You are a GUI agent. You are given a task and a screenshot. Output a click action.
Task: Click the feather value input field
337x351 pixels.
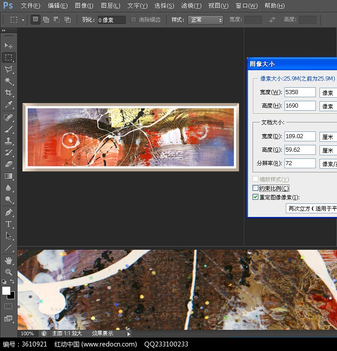click(111, 20)
